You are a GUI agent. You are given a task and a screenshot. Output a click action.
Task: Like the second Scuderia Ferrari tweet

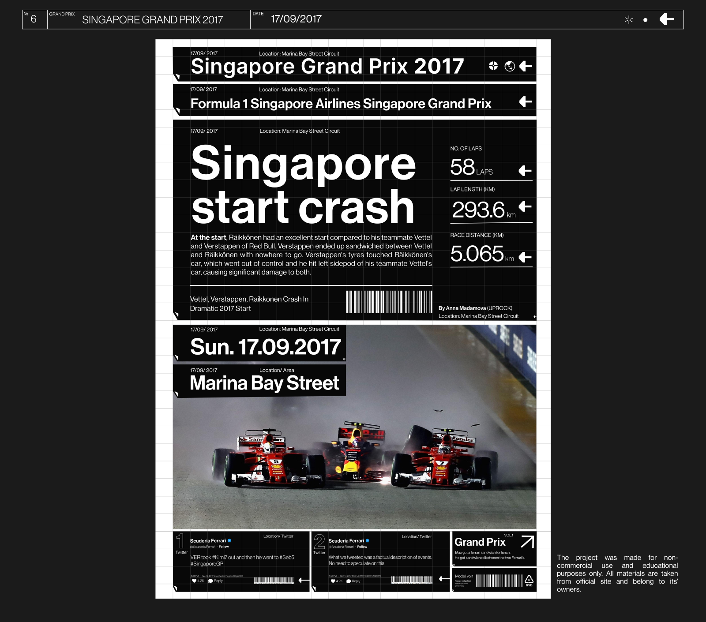tap(333, 581)
